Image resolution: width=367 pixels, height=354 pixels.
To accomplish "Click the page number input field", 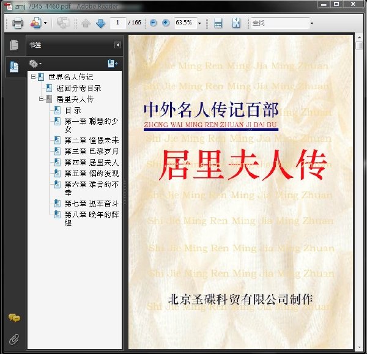I will (x=117, y=23).
